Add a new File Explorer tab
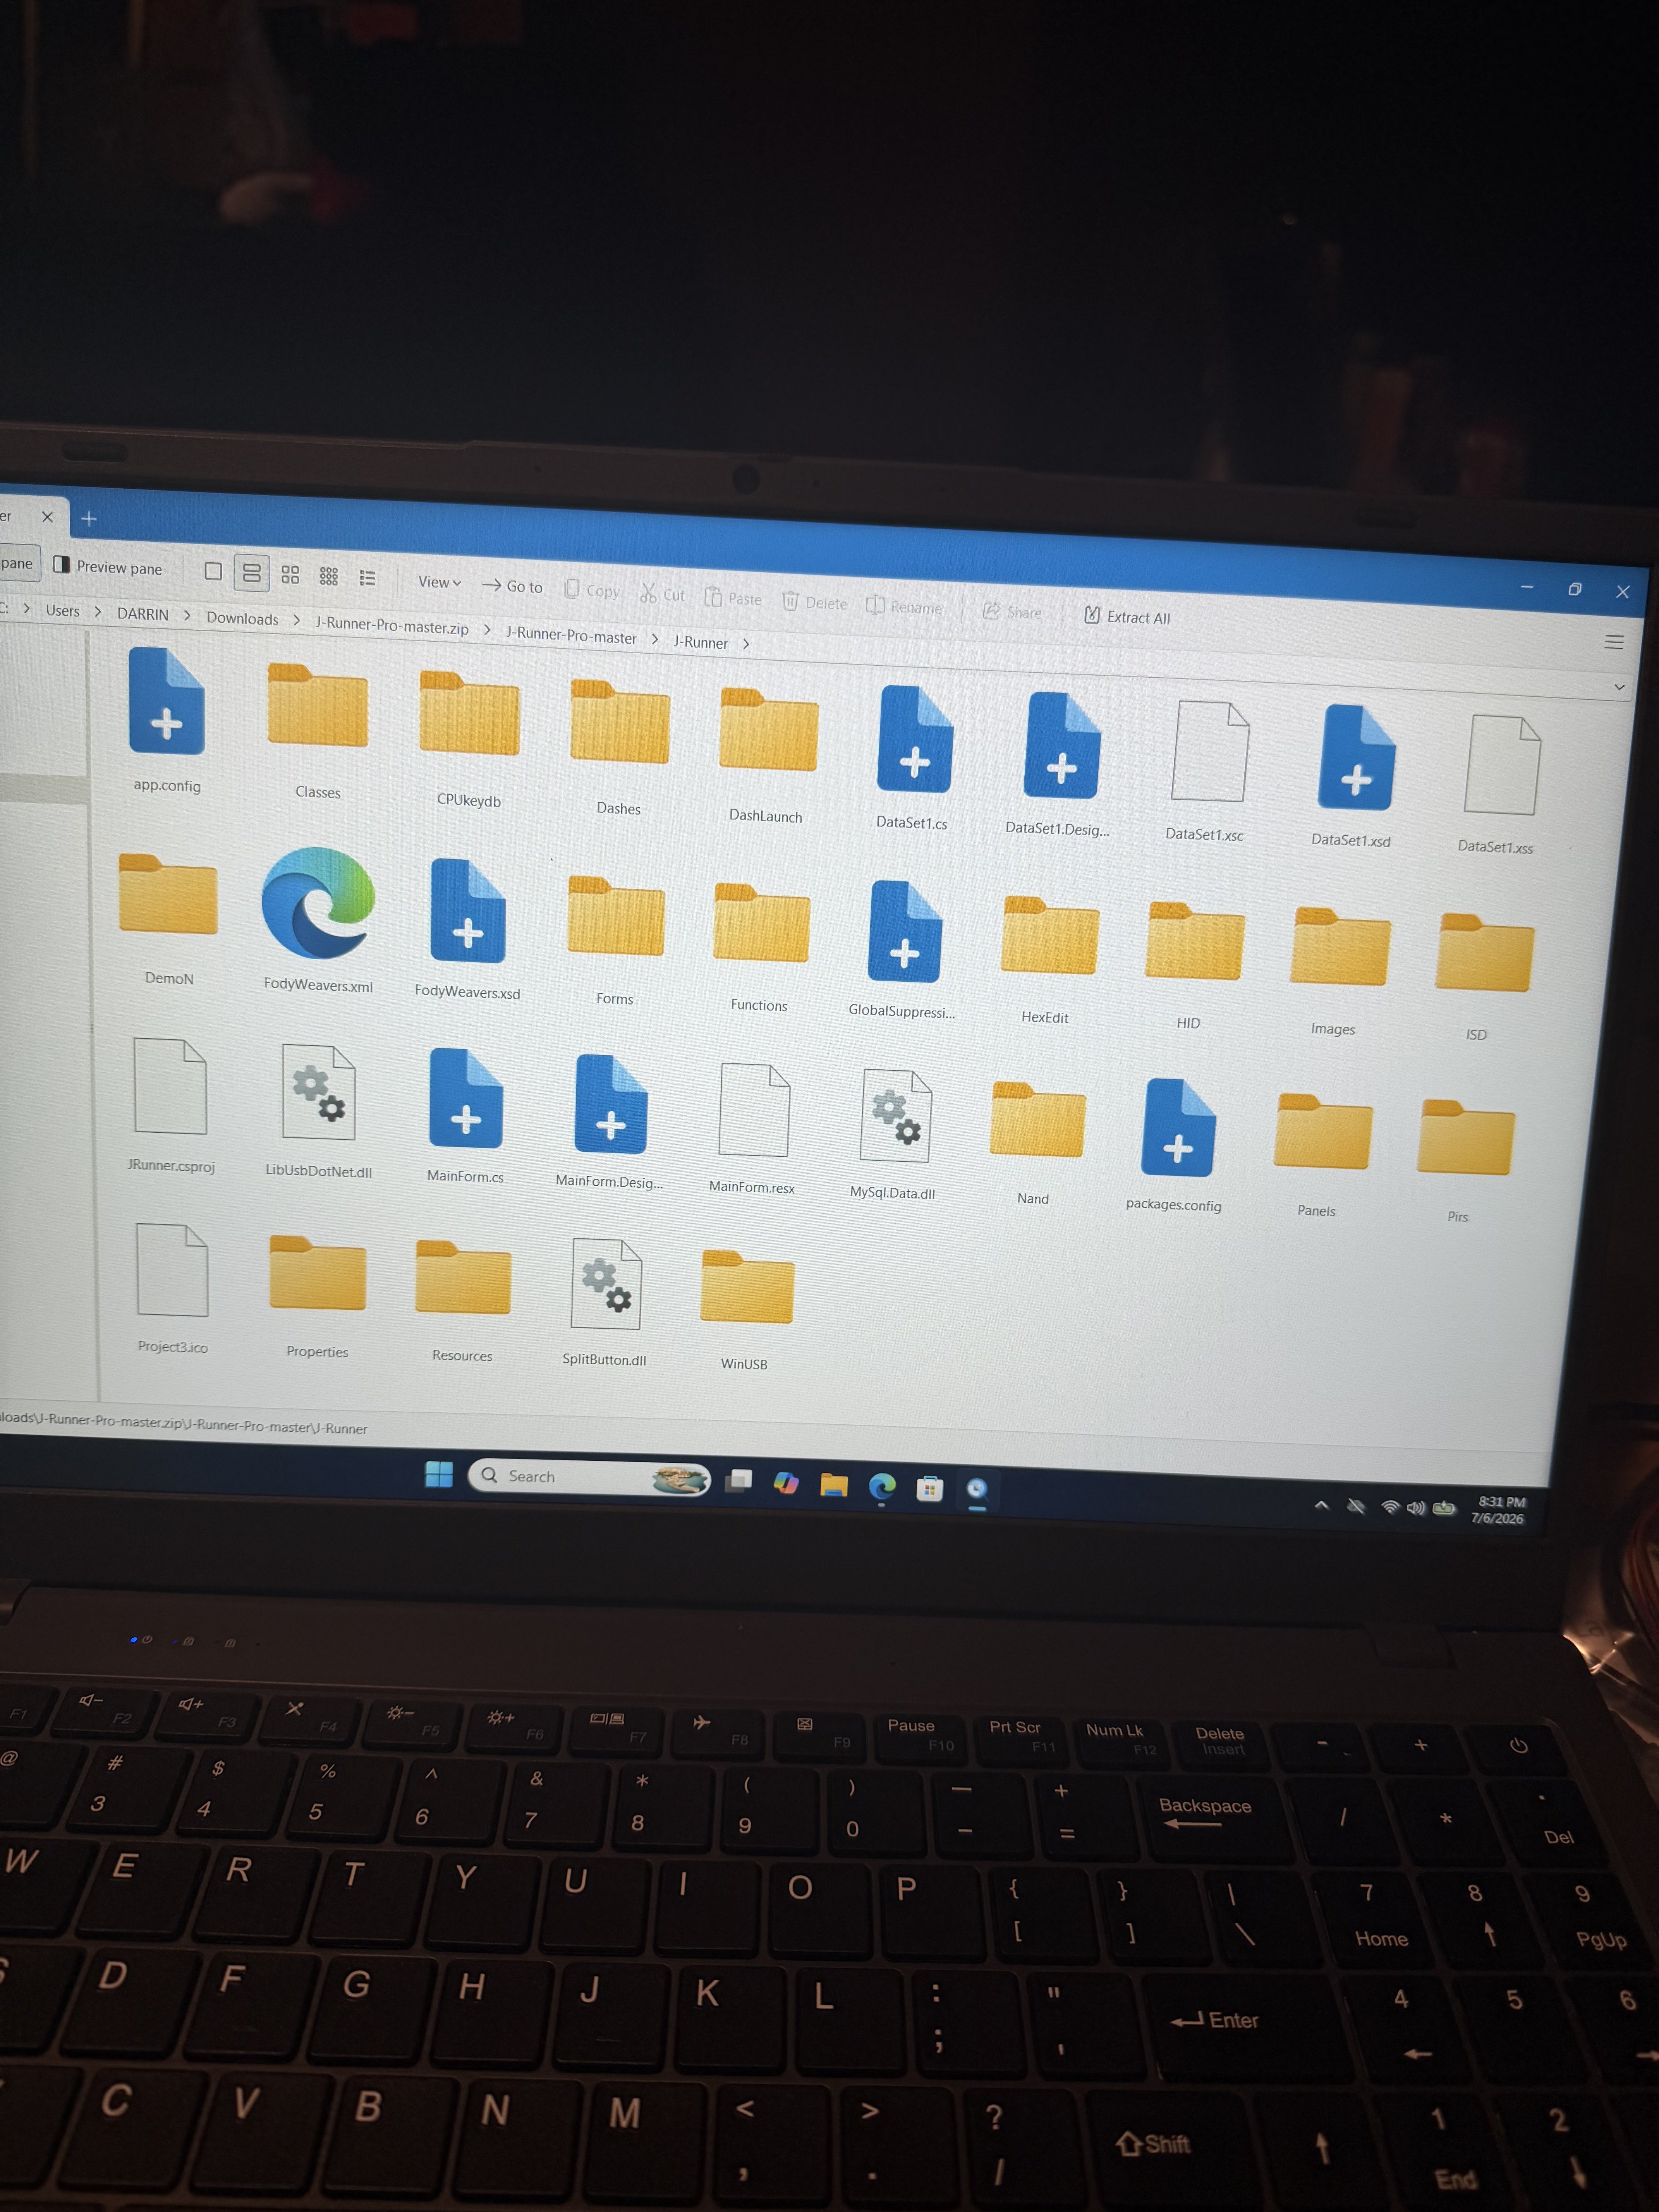 tap(89, 518)
